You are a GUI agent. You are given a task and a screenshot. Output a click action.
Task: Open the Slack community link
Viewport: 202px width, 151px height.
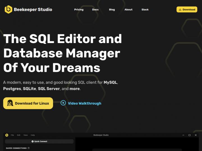[x=145, y=10]
